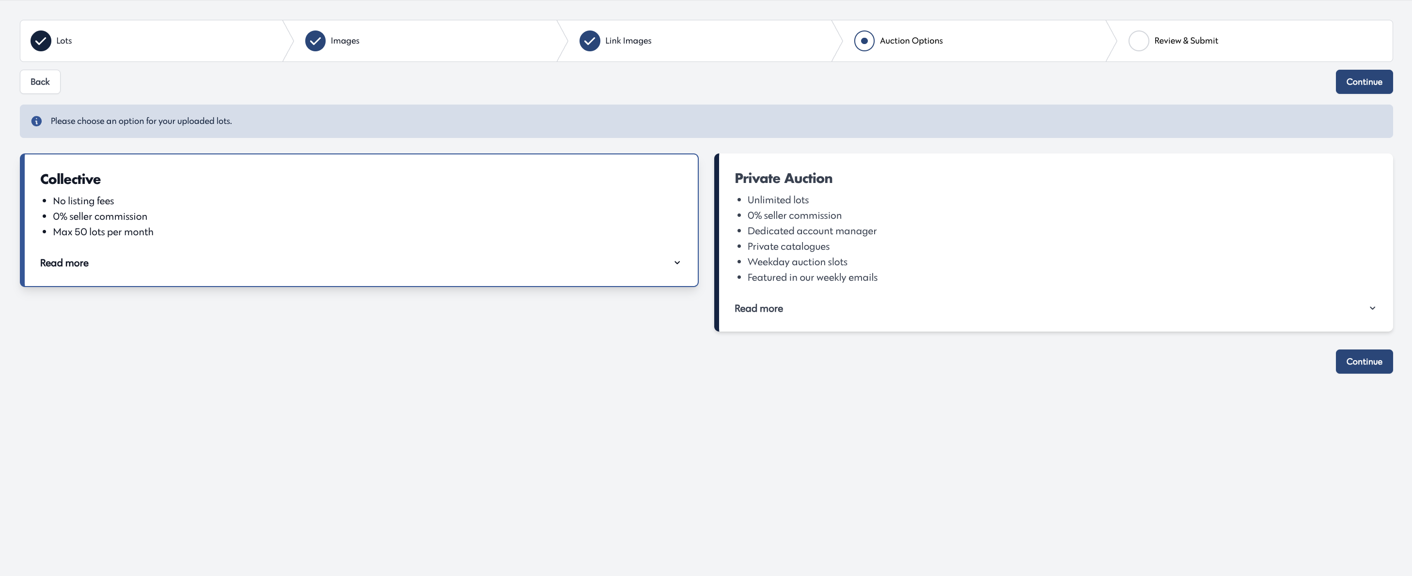
Task: Expand the Collective card chevron arrow
Action: (x=677, y=263)
